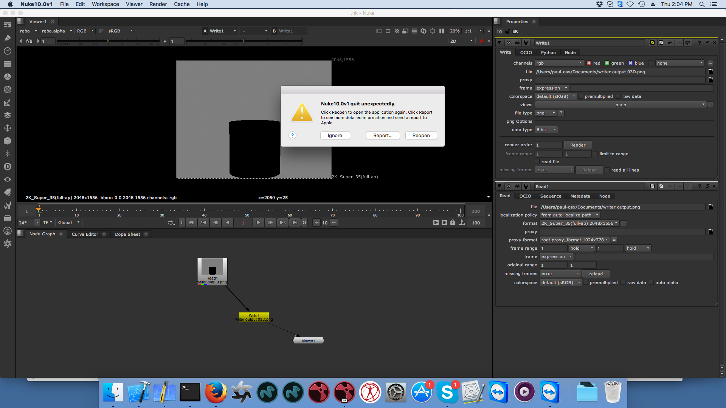
Task: Open the file type png dropdown
Action: tap(546, 113)
